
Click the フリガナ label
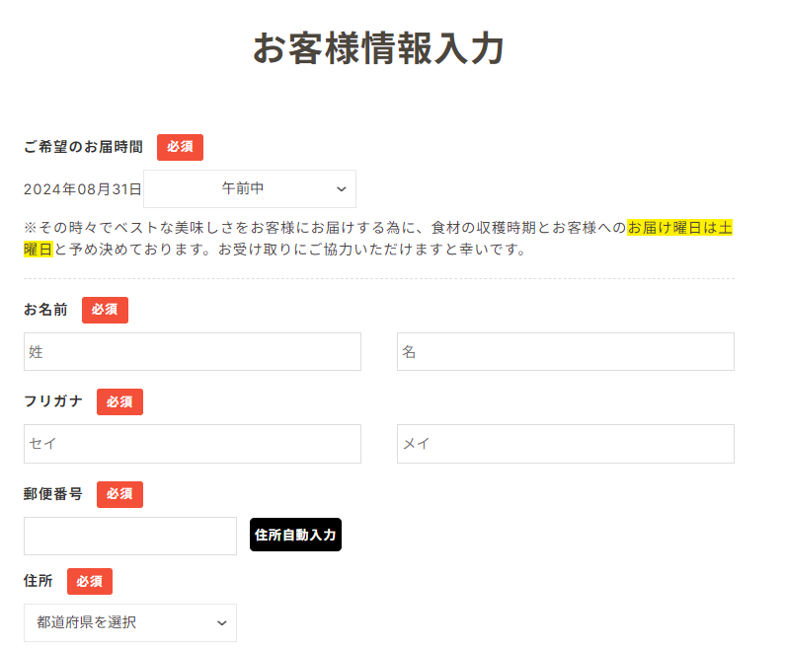[53, 401]
